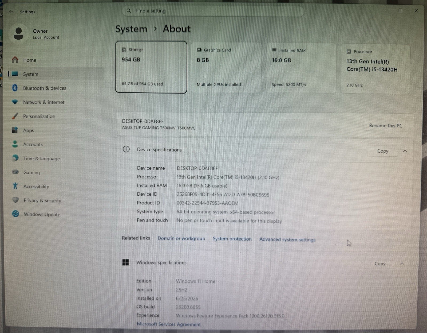
Task: Click the 'Installed on' date 6/25/2026
Action: [187, 299]
